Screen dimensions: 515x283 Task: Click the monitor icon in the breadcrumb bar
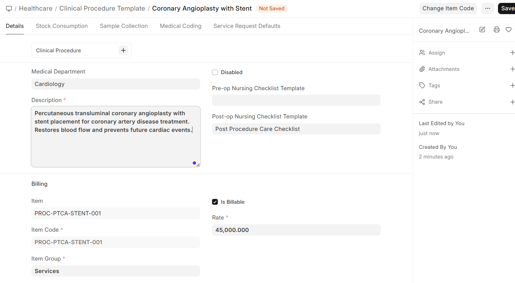pos(9,8)
